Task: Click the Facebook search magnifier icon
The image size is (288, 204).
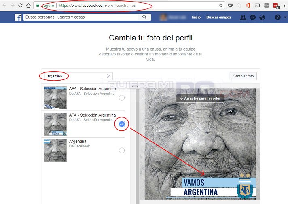Action: [144, 17]
